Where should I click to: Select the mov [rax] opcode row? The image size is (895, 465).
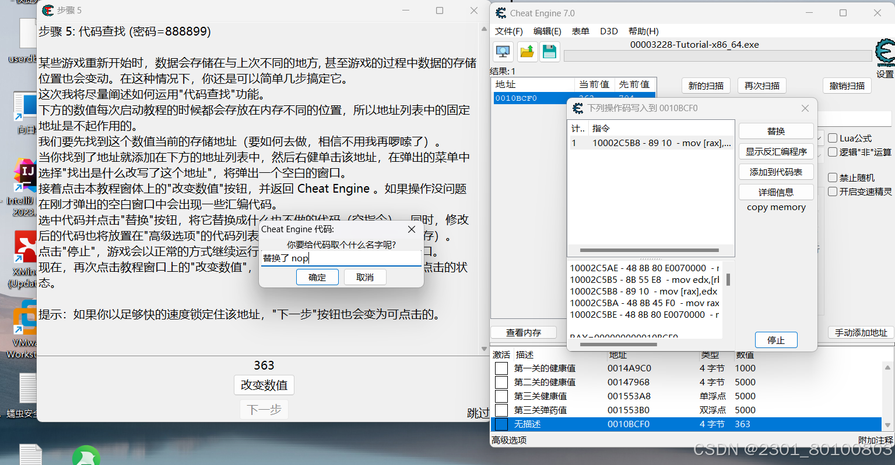coord(651,143)
